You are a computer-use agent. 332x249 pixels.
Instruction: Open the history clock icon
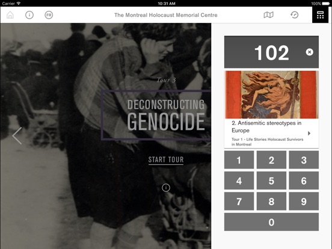point(294,15)
